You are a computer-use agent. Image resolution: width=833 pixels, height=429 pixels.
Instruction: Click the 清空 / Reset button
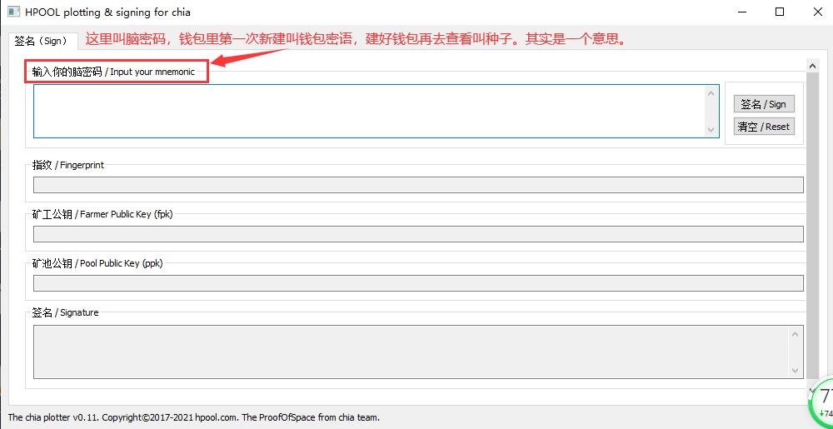coord(764,127)
